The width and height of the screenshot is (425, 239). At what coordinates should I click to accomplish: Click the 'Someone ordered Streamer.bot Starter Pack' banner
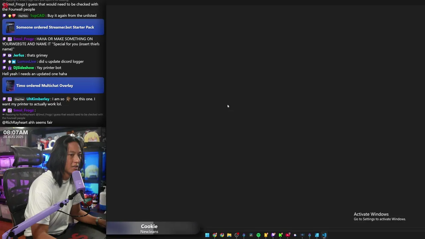53,27
